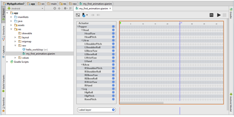Toggle the LShoulderPitch actuator circle
234x117 pixels.
(x=113, y=44)
